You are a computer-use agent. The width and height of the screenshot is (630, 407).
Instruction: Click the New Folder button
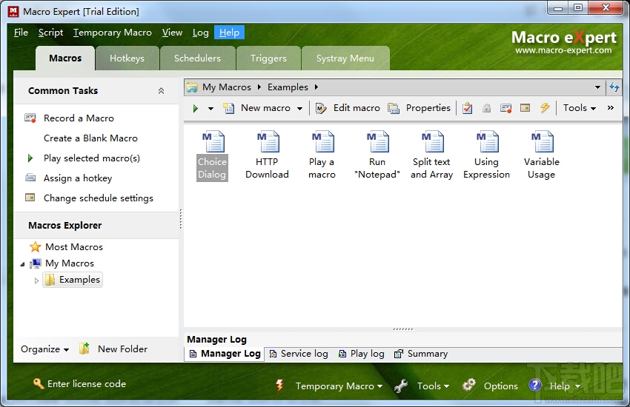[x=113, y=349]
